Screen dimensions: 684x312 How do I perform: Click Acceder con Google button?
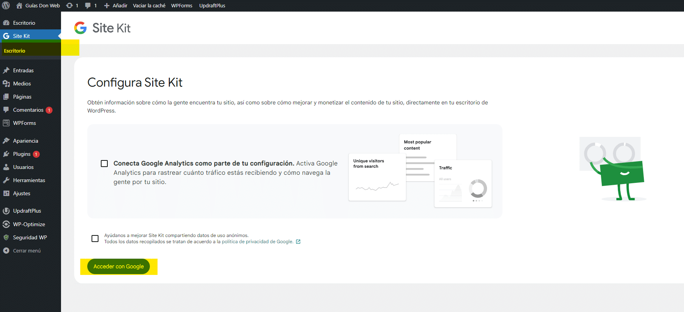click(x=119, y=266)
